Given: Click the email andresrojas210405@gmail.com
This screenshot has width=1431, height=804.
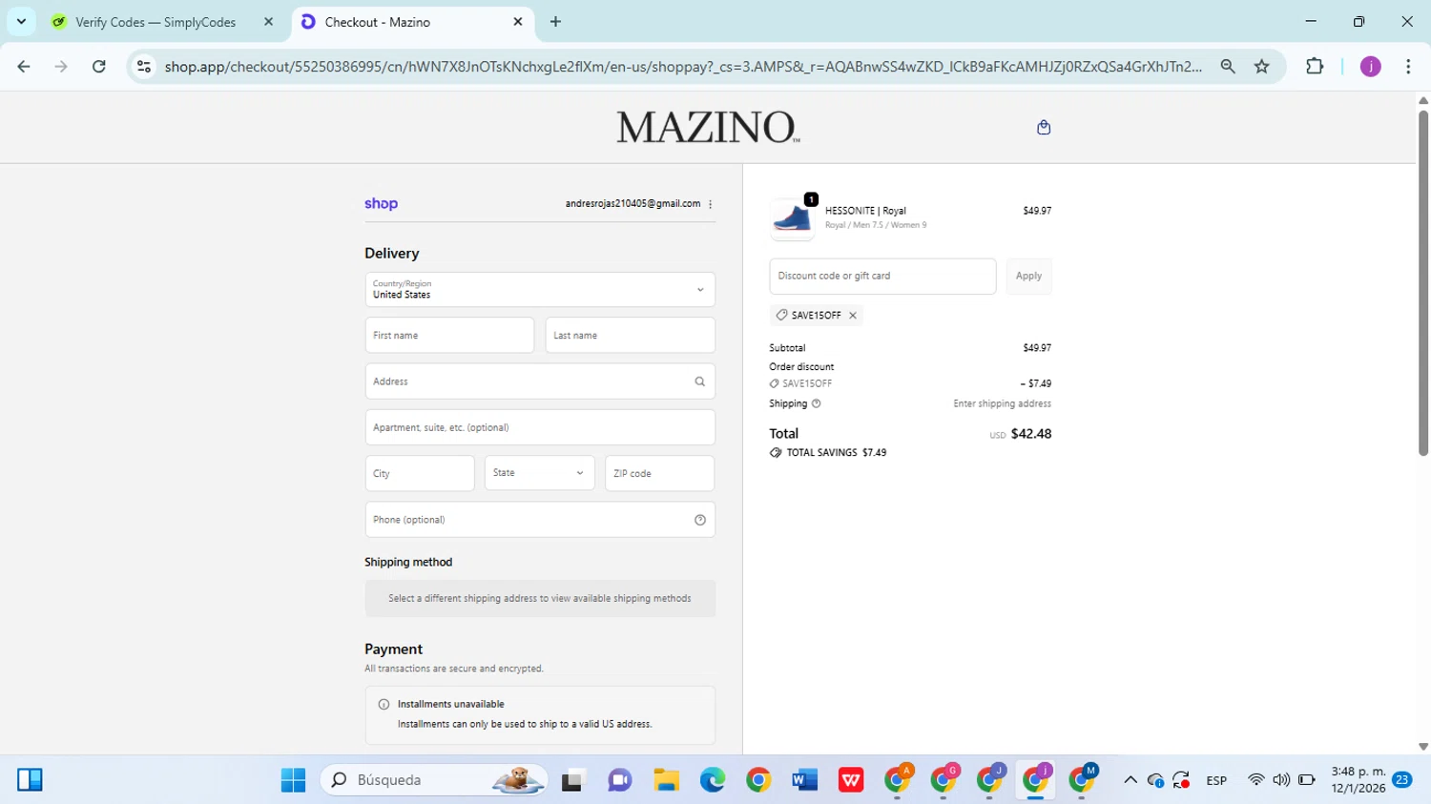Looking at the screenshot, I should click(633, 204).
